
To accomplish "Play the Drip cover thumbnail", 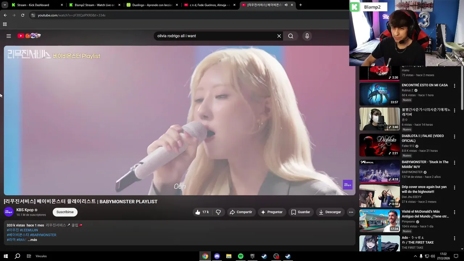I will point(380,196).
